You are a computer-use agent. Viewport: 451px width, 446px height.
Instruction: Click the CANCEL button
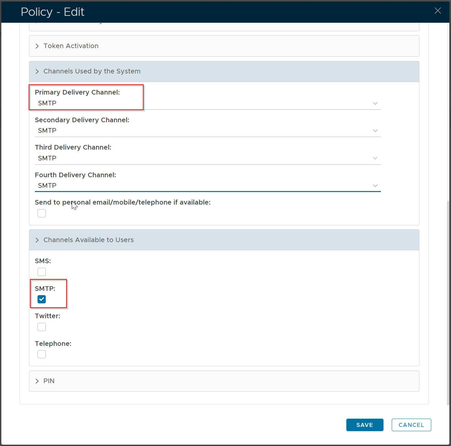[x=411, y=425]
